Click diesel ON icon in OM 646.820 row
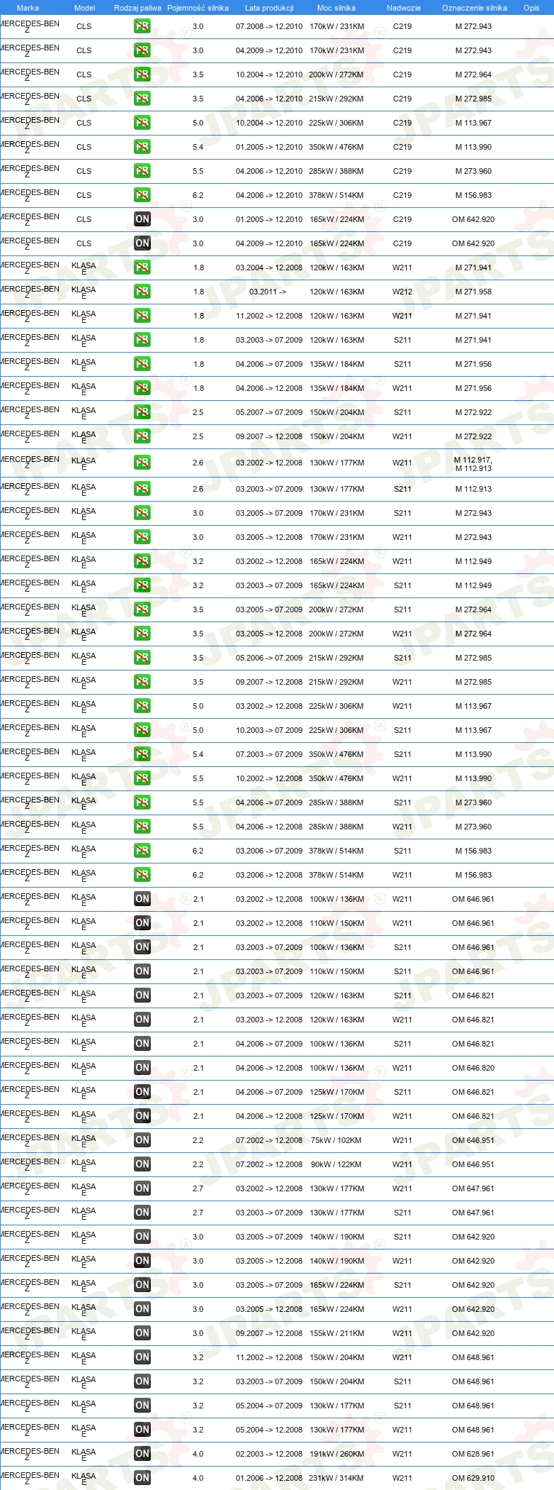 [142, 1068]
